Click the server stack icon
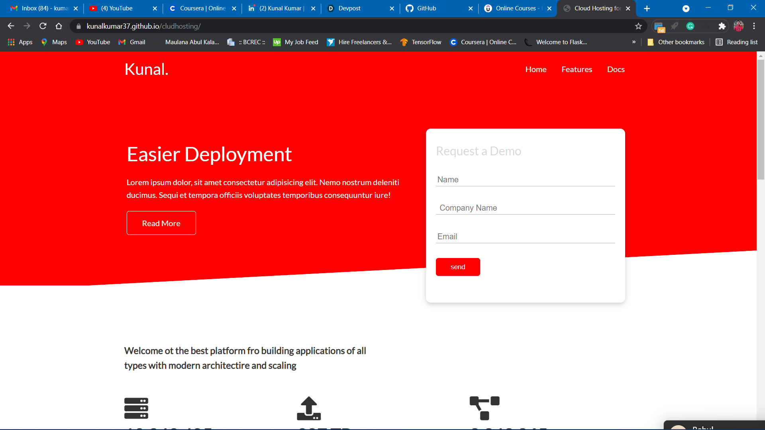The image size is (765, 430). (x=136, y=408)
